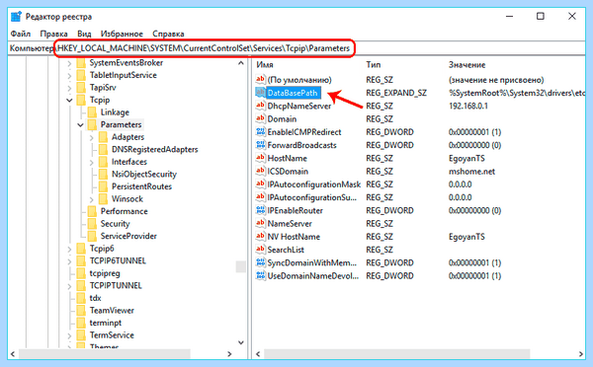The image size is (593, 367).
Task: Click the tree pane scroll-up arrow
Action: point(240,63)
